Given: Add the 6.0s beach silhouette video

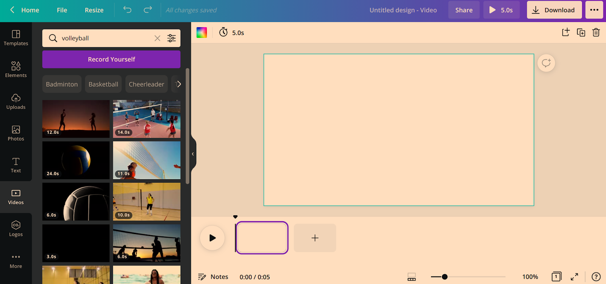Looking at the screenshot, I should pos(147,243).
